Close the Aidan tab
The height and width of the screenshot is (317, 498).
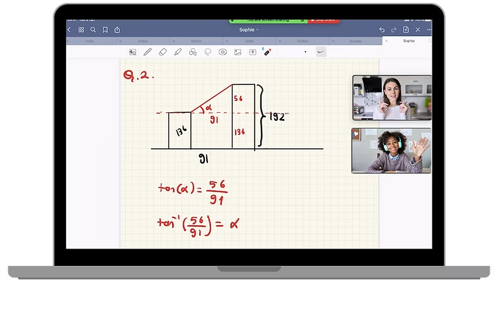120,42
